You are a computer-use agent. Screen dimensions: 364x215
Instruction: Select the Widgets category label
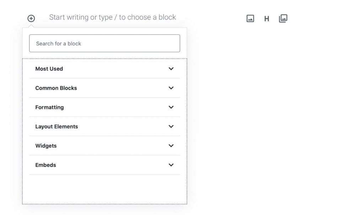45,145
